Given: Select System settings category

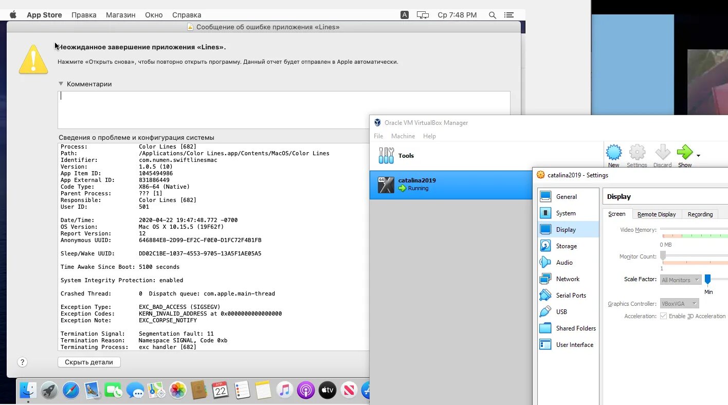Looking at the screenshot, I should pyautogui.click(x=568, y=213).
